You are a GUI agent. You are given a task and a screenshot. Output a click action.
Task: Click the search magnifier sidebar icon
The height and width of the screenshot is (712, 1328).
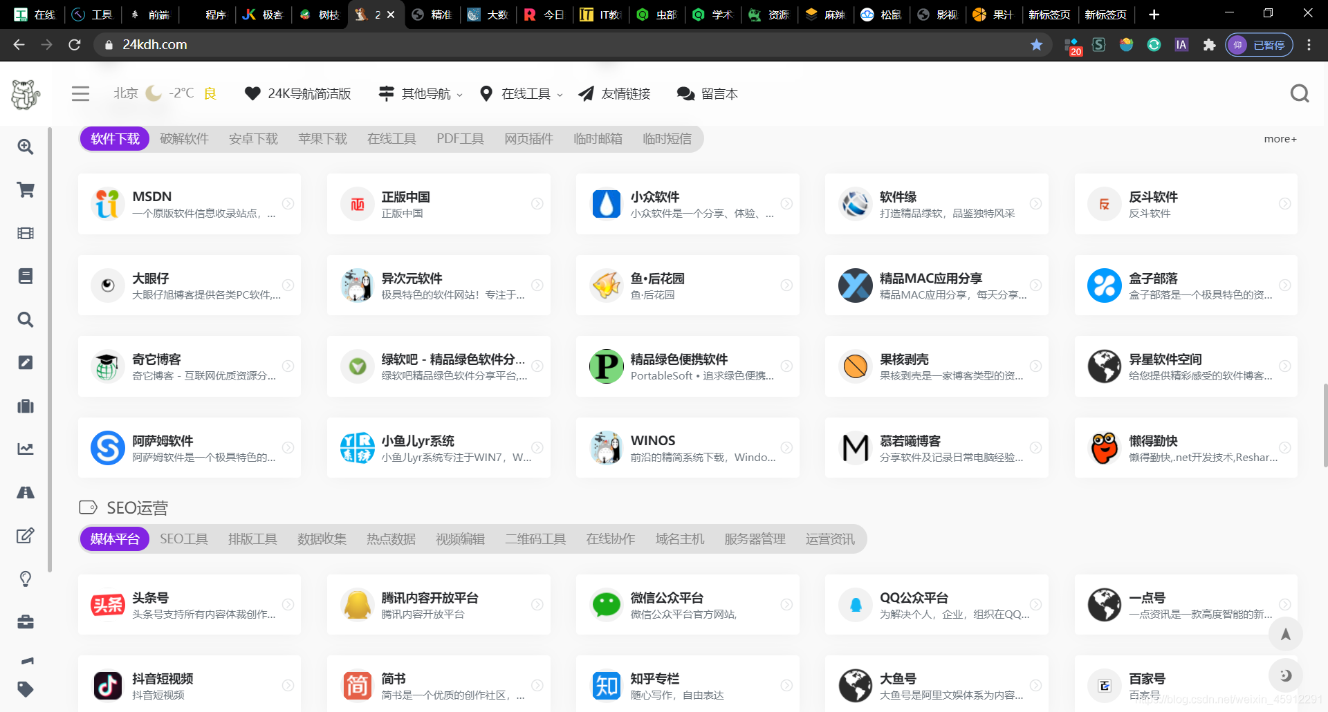(x=26, y=319)
